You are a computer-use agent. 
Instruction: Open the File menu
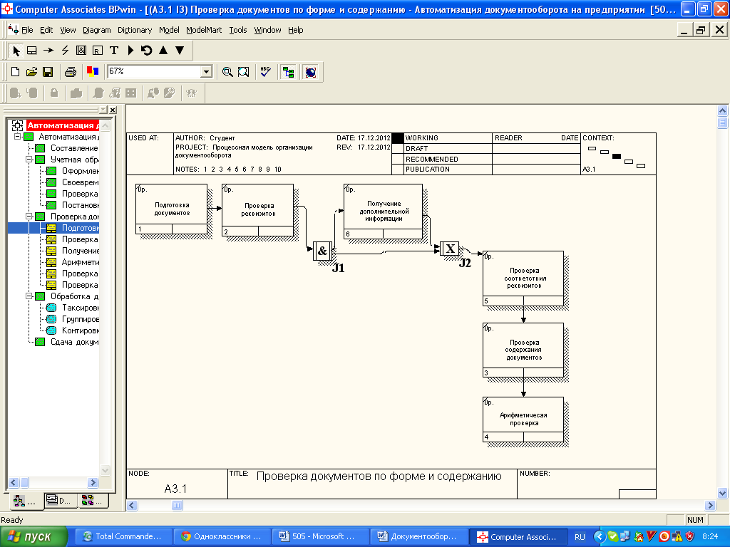27,30
